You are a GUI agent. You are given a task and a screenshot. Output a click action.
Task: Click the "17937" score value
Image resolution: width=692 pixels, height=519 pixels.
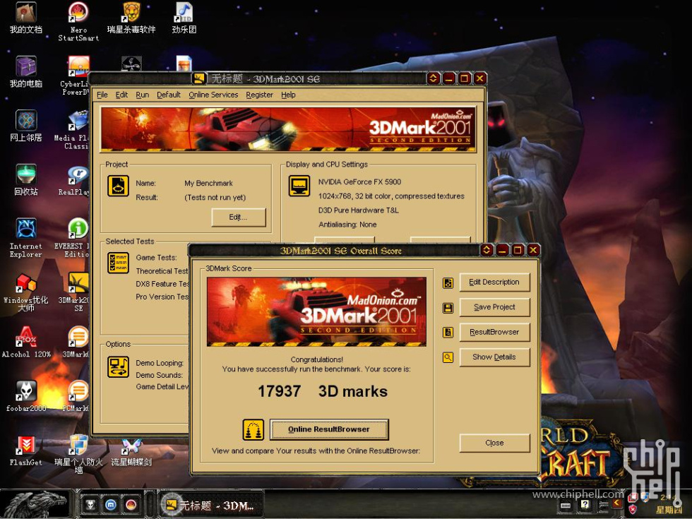click(x=280, y=391)
